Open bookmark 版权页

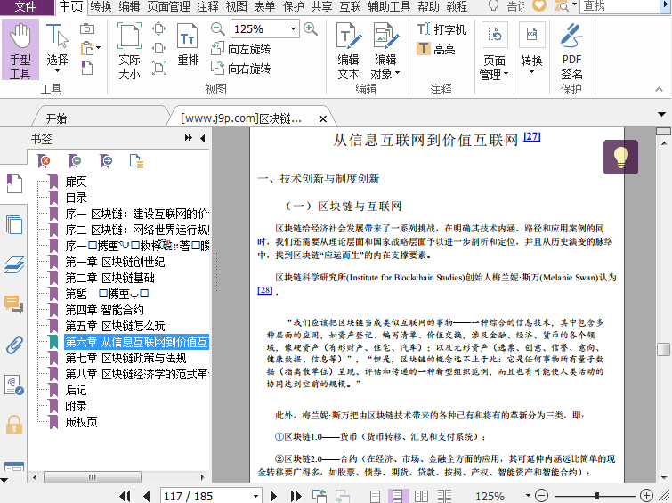coord(81,422)
